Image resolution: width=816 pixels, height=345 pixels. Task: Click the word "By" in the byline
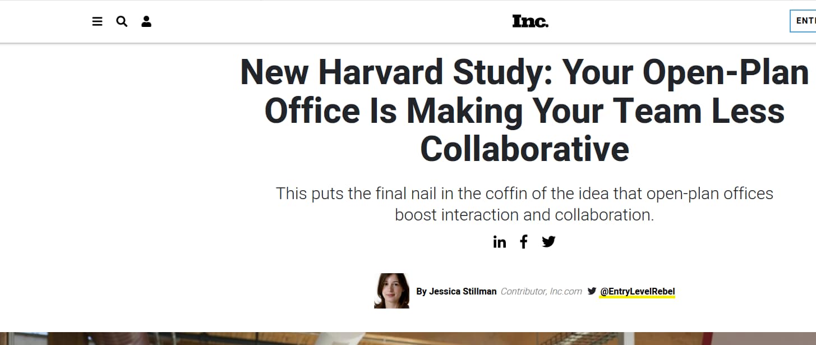[421, 291]
